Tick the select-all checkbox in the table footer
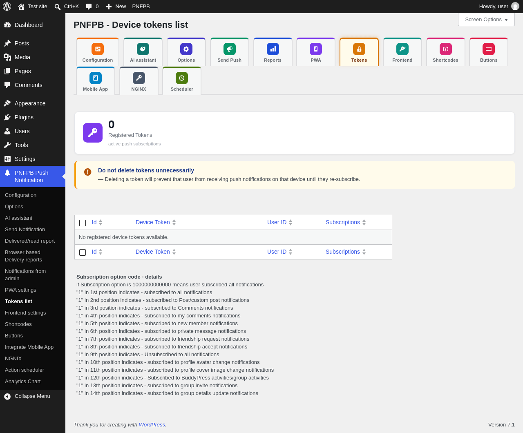 click(83, 252)
